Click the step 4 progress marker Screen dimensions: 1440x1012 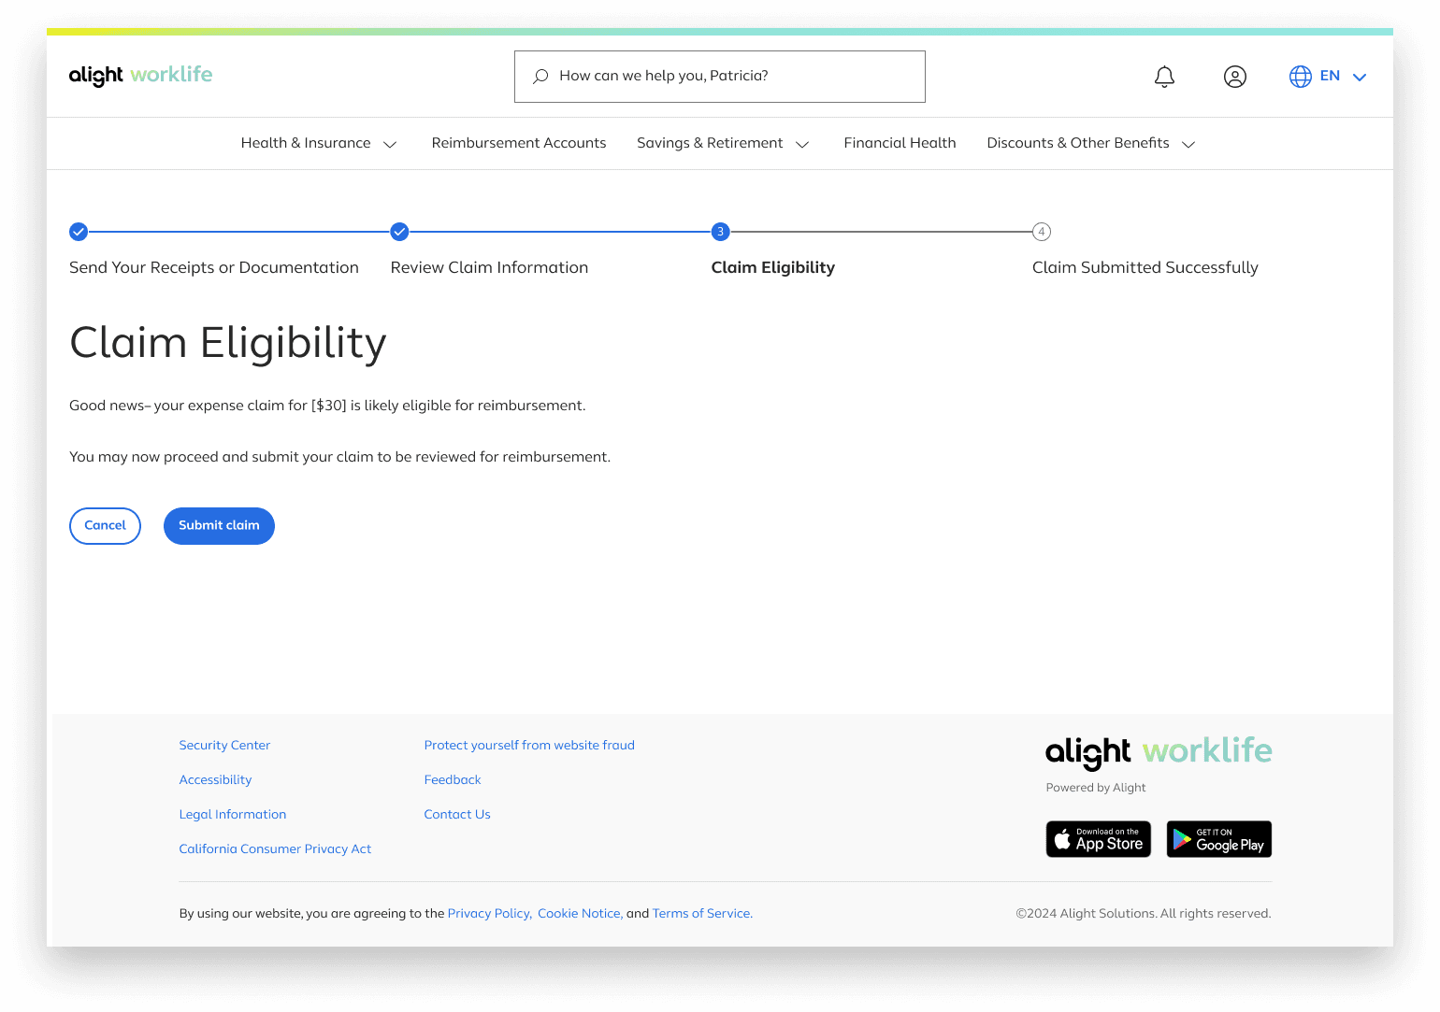pos(1042,232)
